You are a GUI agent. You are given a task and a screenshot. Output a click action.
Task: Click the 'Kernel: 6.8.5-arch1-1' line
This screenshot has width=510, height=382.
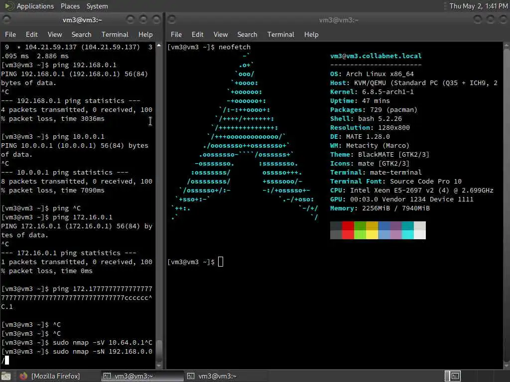pos(372,92)
